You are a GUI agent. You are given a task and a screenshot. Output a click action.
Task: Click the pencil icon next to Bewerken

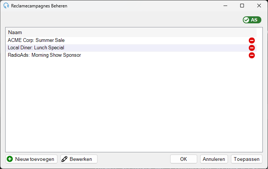point(64,159)
